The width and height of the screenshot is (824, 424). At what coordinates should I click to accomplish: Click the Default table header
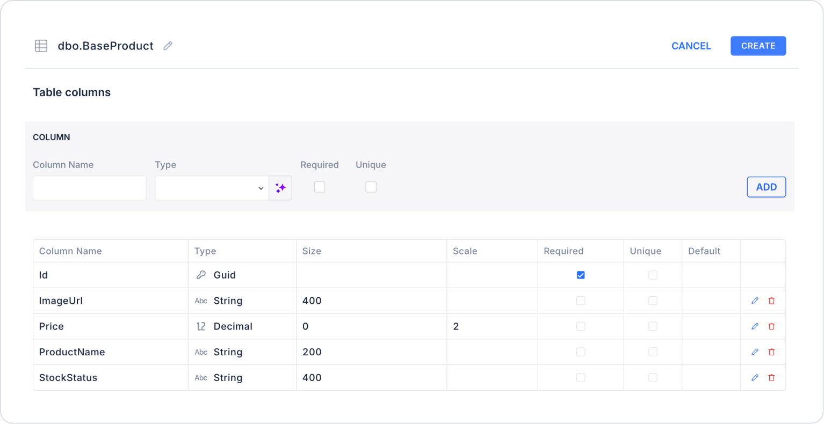click(704, 251)
